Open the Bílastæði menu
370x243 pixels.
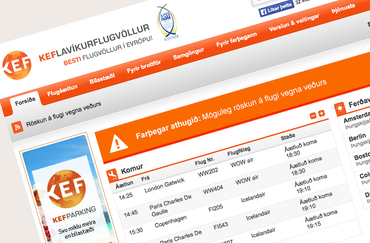point(102,79)
